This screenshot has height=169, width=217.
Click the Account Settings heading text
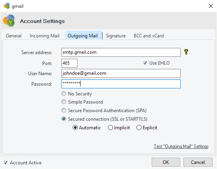[x=42, y=21]
